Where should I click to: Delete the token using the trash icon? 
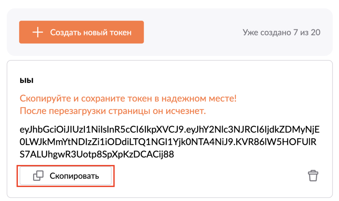(313, 176)
